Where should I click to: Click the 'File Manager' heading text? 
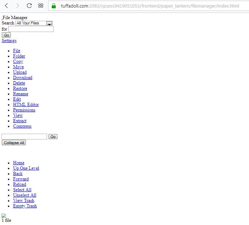(15, 18)
